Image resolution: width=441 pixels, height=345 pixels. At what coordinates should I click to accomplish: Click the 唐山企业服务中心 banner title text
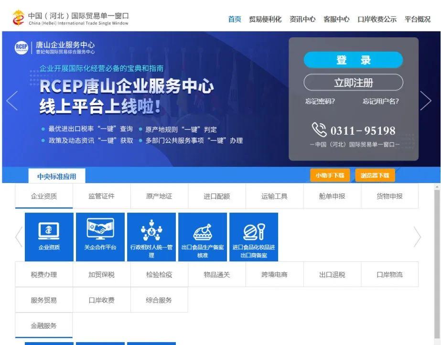[x=65, y=45]
